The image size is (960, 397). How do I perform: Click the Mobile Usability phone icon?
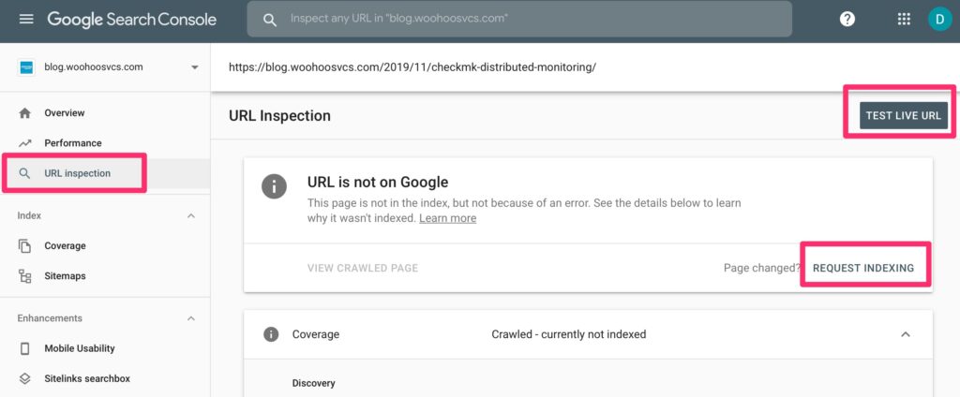(x=25, y=348)
